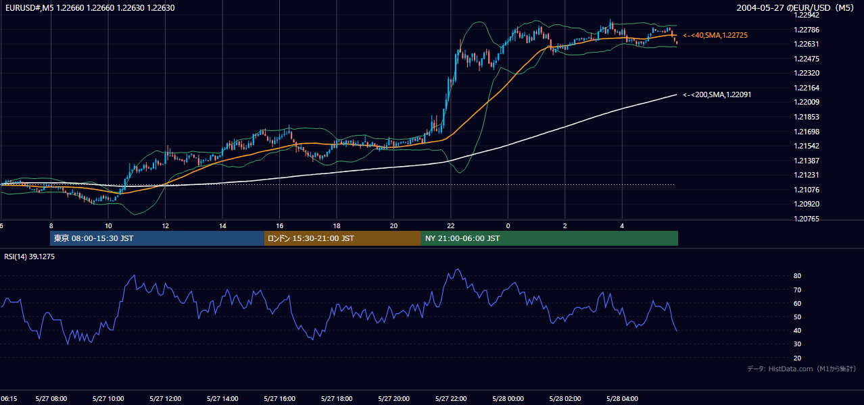Click the 5/27 18:00 time axis label
Viewport: 864px width, 405px height.
click(337, 399)
